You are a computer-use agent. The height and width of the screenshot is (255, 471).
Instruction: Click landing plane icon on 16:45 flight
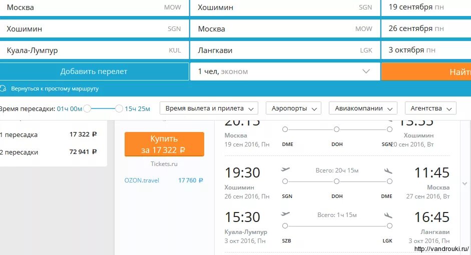388,215
